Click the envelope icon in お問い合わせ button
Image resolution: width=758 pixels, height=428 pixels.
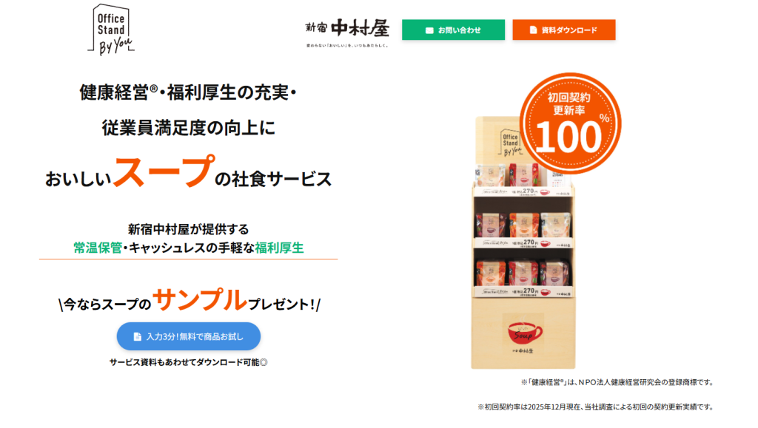(429, 30)
